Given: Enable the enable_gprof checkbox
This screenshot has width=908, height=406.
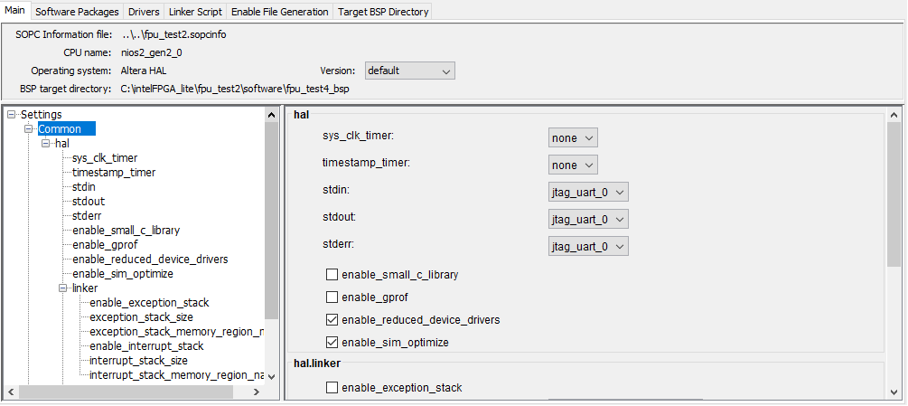Looking at the screenshot, I should [x=332, y=297].
